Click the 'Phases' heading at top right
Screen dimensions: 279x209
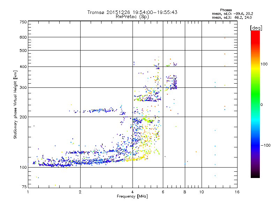[226, 10]
